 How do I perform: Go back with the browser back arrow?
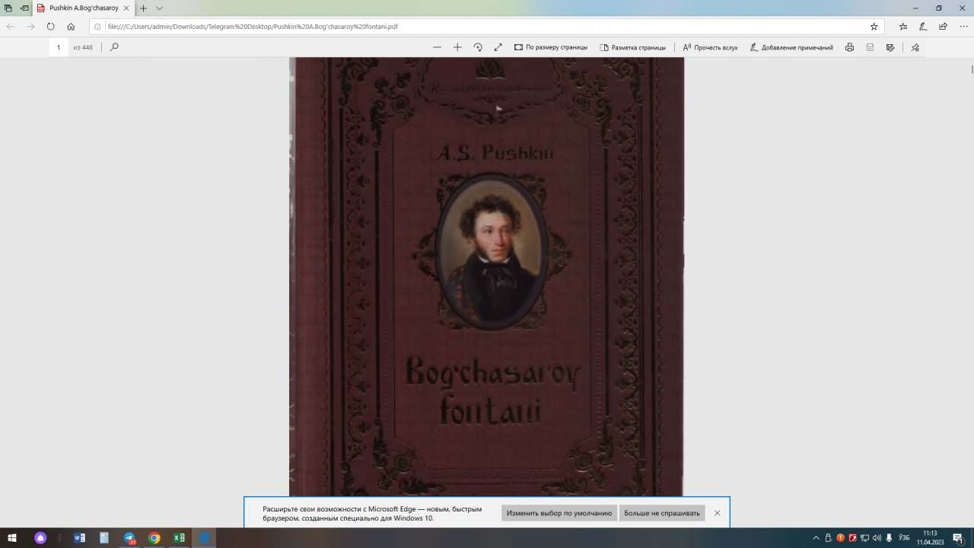point(11,26)
